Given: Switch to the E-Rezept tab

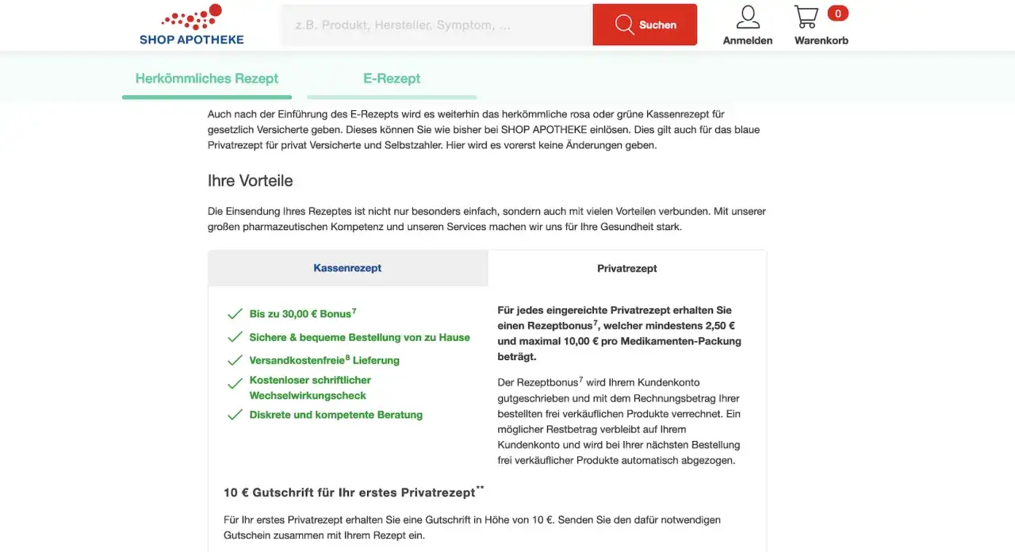Looking at the screenshot, I should click(392, 78).
